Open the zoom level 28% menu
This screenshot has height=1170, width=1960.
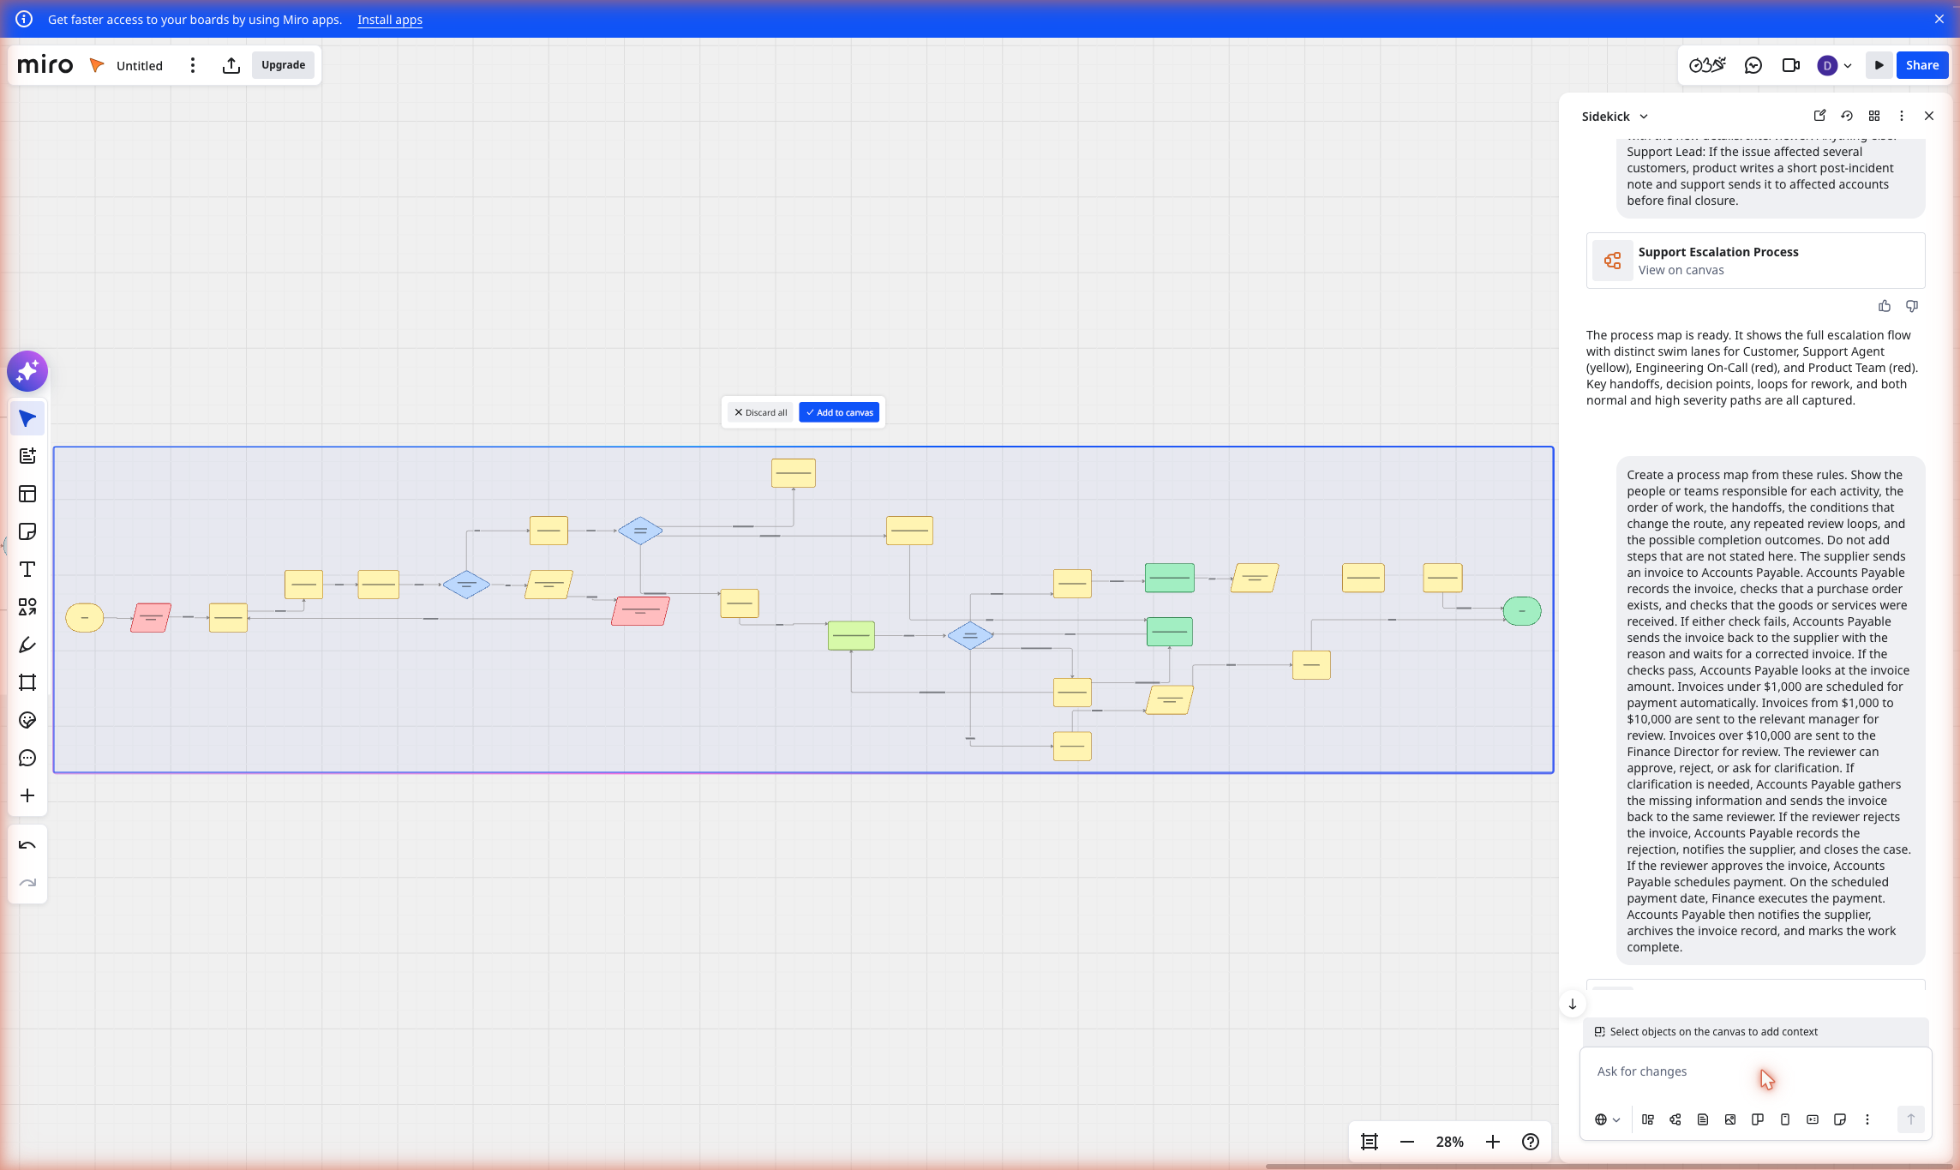(1450, 1142)
